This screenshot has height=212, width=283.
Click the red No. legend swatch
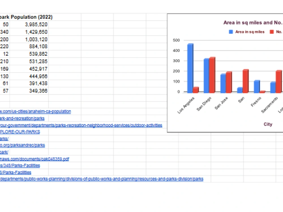click(x=272, y=32)
